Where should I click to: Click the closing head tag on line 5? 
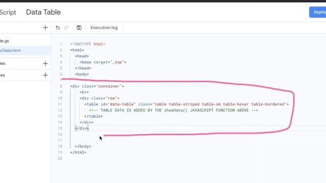[83, 68]
